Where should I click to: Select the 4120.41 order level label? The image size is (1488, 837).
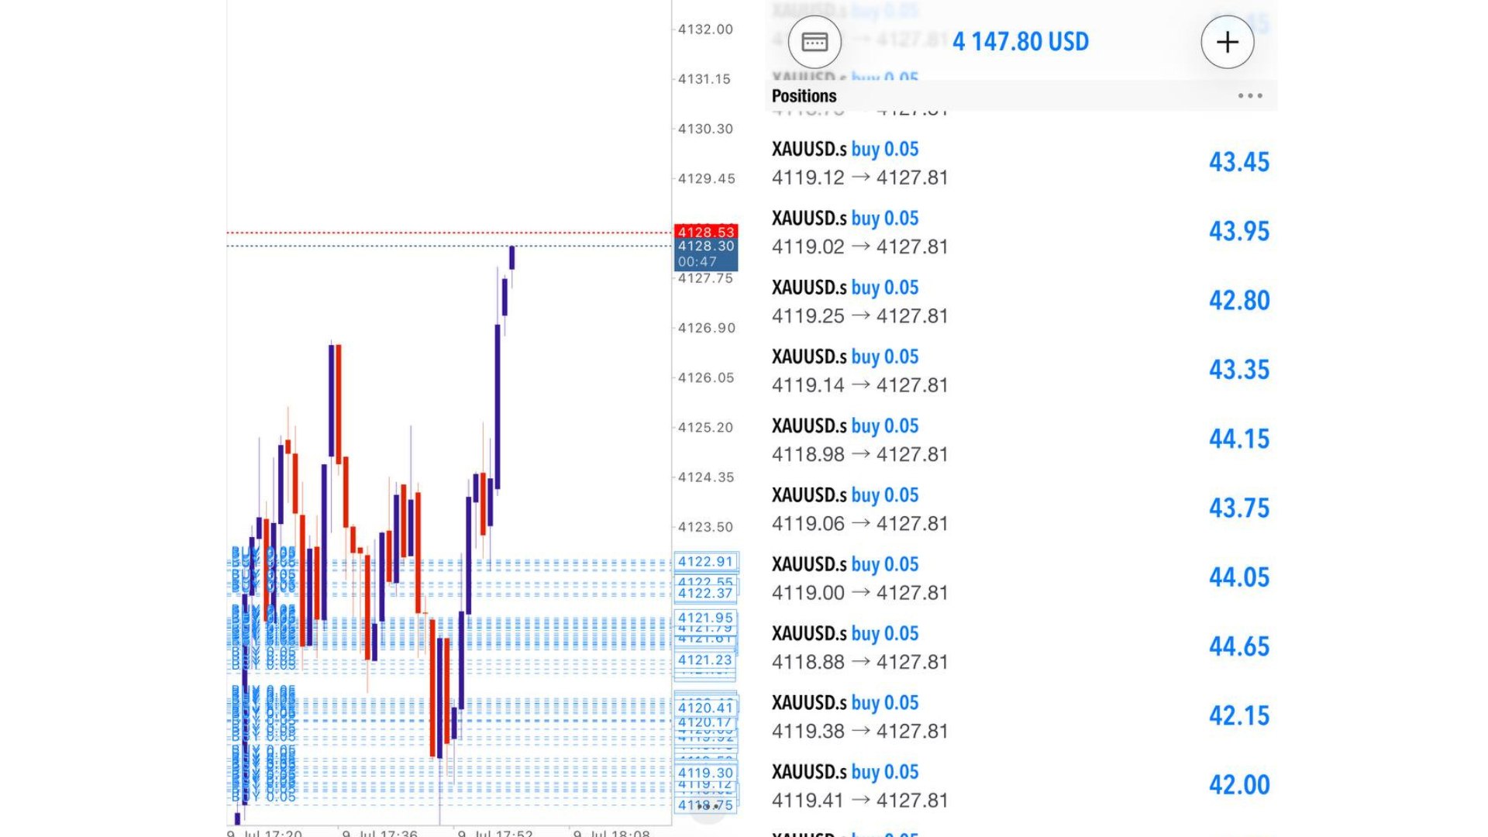(x=705, y=708)
